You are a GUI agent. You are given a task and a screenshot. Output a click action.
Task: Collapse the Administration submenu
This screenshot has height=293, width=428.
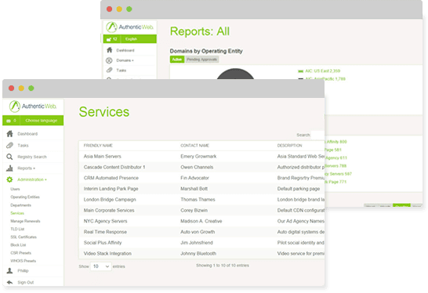32,179
